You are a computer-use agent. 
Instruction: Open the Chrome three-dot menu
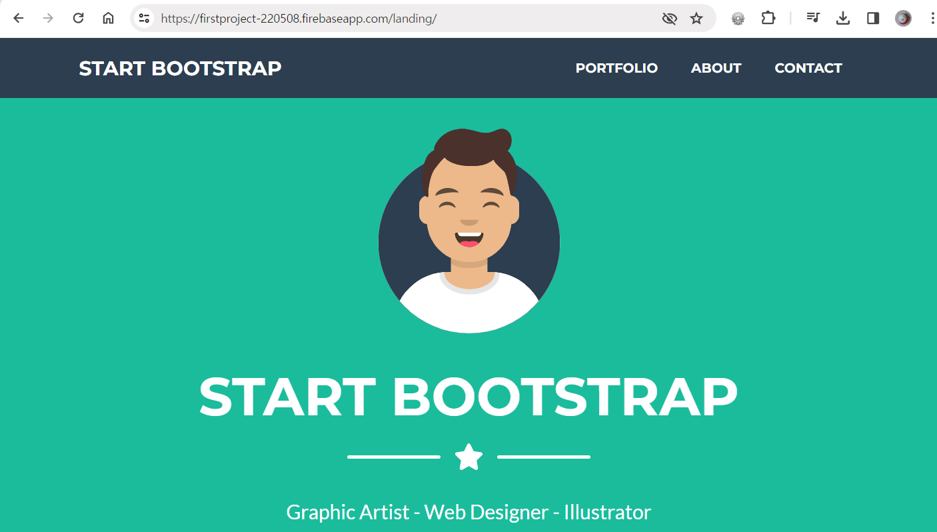[x=932, y=18]
